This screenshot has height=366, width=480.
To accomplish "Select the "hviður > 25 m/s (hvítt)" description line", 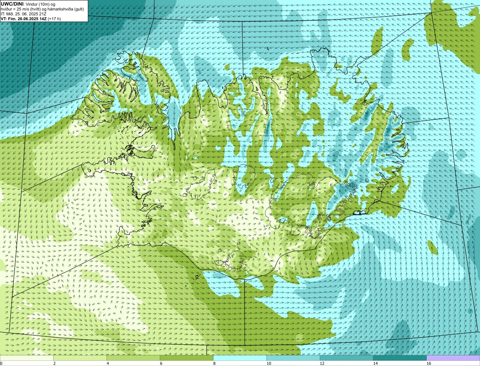I will pos(42,9).
